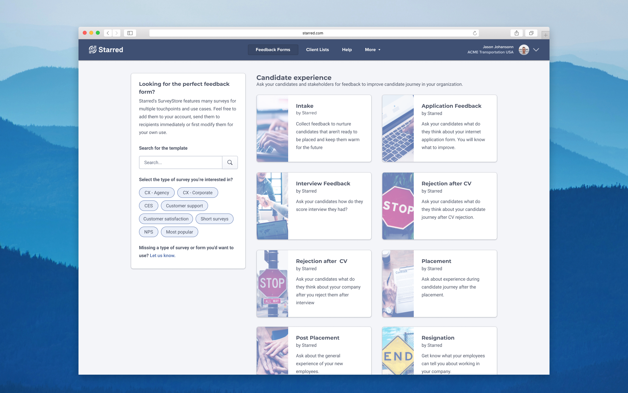Image resolution: width=628 pixels, height=393 pixels.
Task: Open the Help navigation link
Action: click(x=347, y=50)
